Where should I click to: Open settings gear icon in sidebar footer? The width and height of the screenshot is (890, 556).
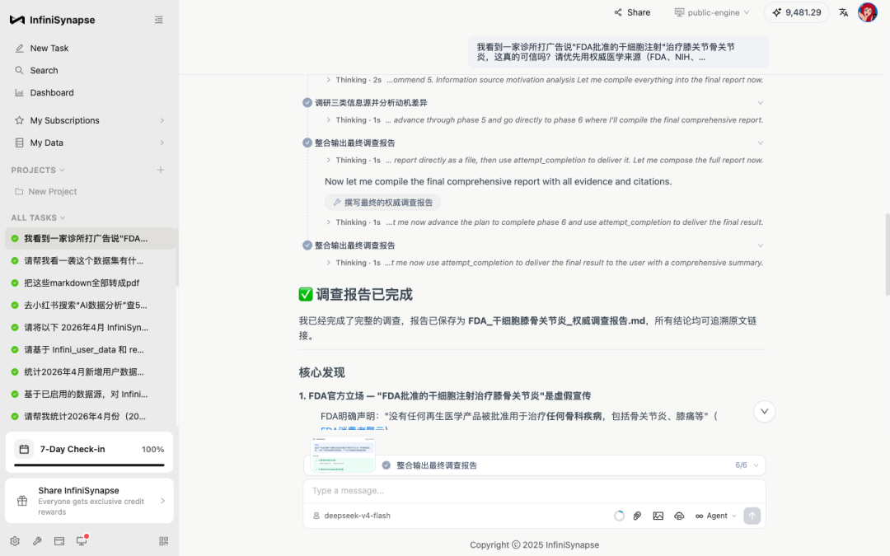point(15,541)
